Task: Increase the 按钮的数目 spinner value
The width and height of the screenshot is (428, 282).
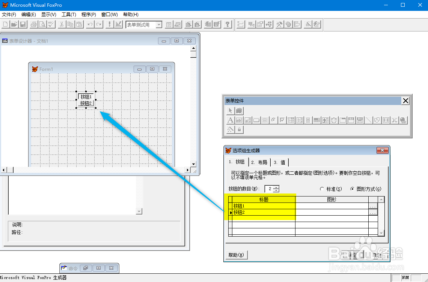Action: point(276,187)
